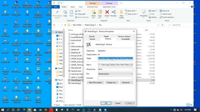
Task: Open the Shortcut Tools tab
Action: click(x=92, y=7)
